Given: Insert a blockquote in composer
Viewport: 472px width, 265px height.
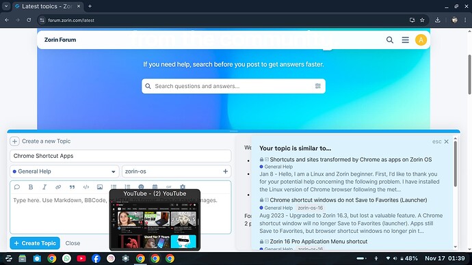Looking at the screenshot, I should coord(72,187).
